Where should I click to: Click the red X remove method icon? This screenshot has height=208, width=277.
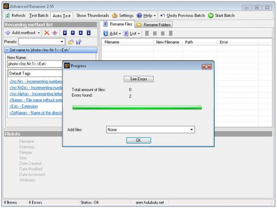(x=47, y=33)
